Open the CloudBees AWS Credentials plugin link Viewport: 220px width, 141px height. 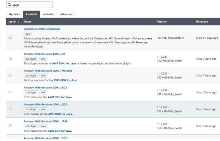coord(42,29)
